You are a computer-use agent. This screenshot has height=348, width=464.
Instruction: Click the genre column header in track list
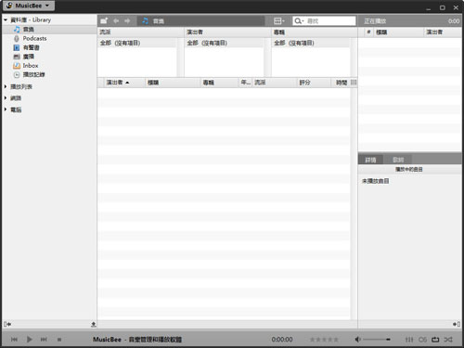275,83
